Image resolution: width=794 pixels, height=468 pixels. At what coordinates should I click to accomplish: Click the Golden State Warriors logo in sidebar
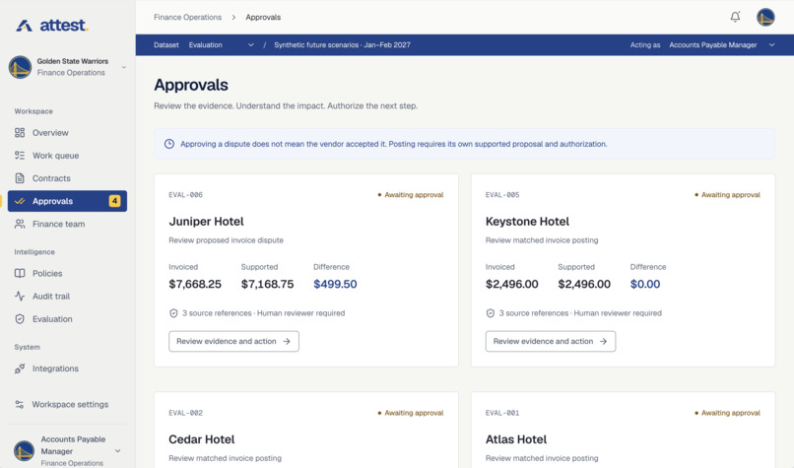21,67
